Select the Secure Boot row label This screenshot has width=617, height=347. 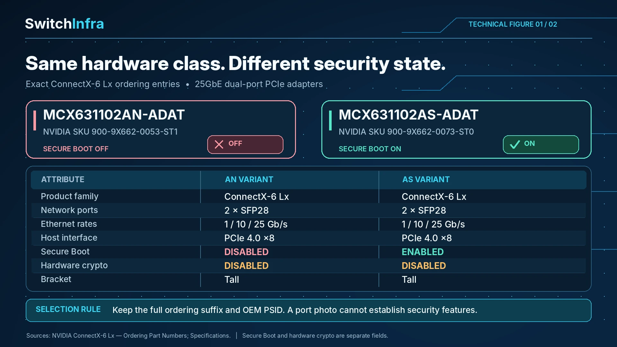tap(65, 252)
